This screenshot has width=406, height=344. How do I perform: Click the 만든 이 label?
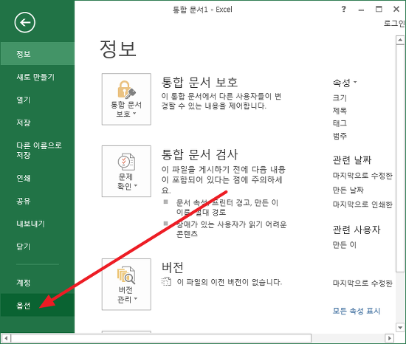point(345,244)
